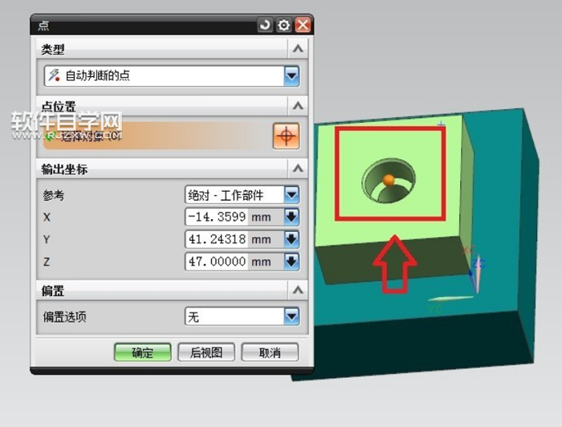
Task: Click the reset dialog icon in title bar
Action: (x=265, y=25)
